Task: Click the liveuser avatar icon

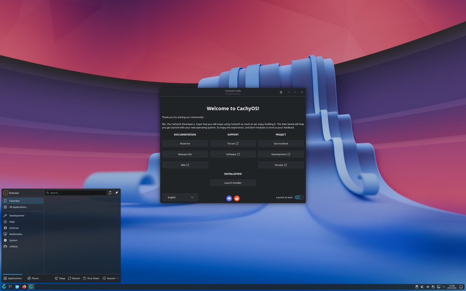Action: [5, 193]
